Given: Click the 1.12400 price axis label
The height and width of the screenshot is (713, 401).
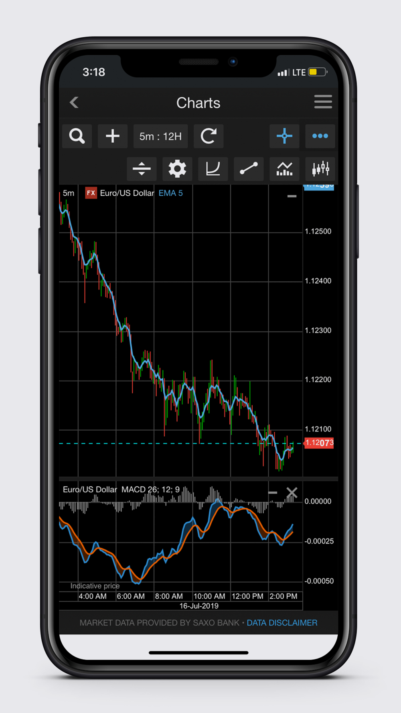Looking at the screenshot, I should 318,281.
